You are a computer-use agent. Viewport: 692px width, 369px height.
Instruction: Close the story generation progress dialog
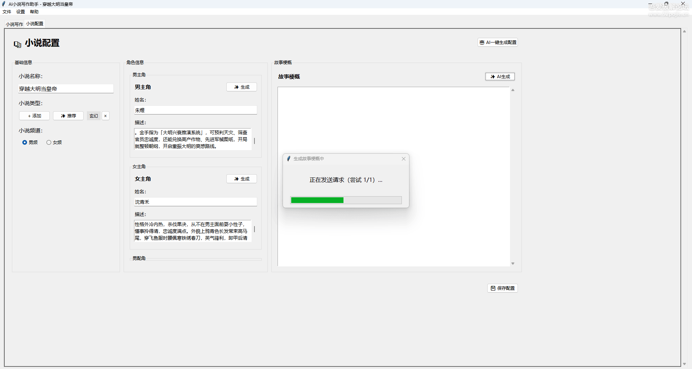[404, 159]
